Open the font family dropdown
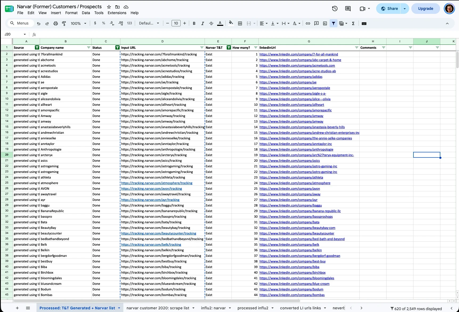459x312 pixels. (149, 23)
